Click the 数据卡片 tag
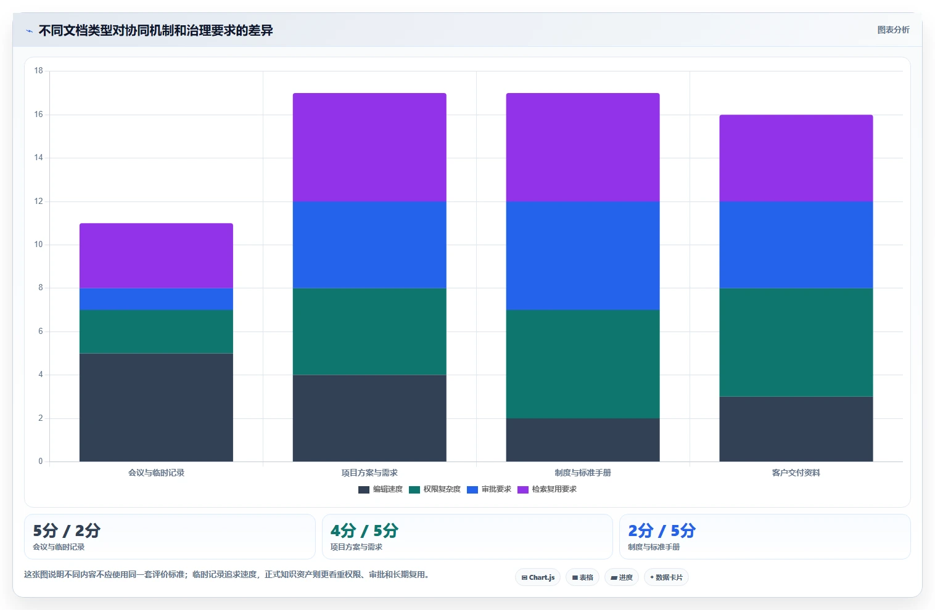This screenshot has width=935, height=610. tap(666, 577)
